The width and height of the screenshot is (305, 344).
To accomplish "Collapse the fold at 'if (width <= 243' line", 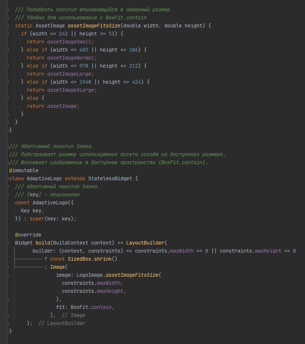I will click(x=7, y=34).
